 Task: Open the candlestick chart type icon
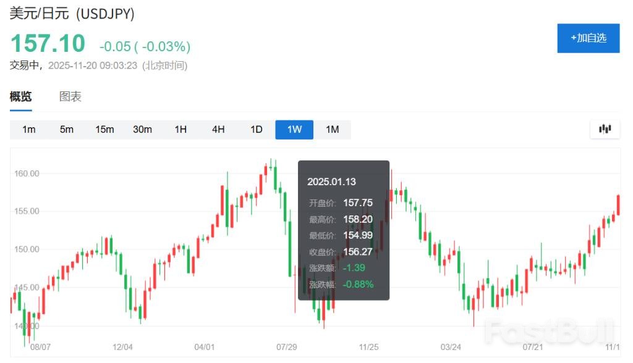605,129
